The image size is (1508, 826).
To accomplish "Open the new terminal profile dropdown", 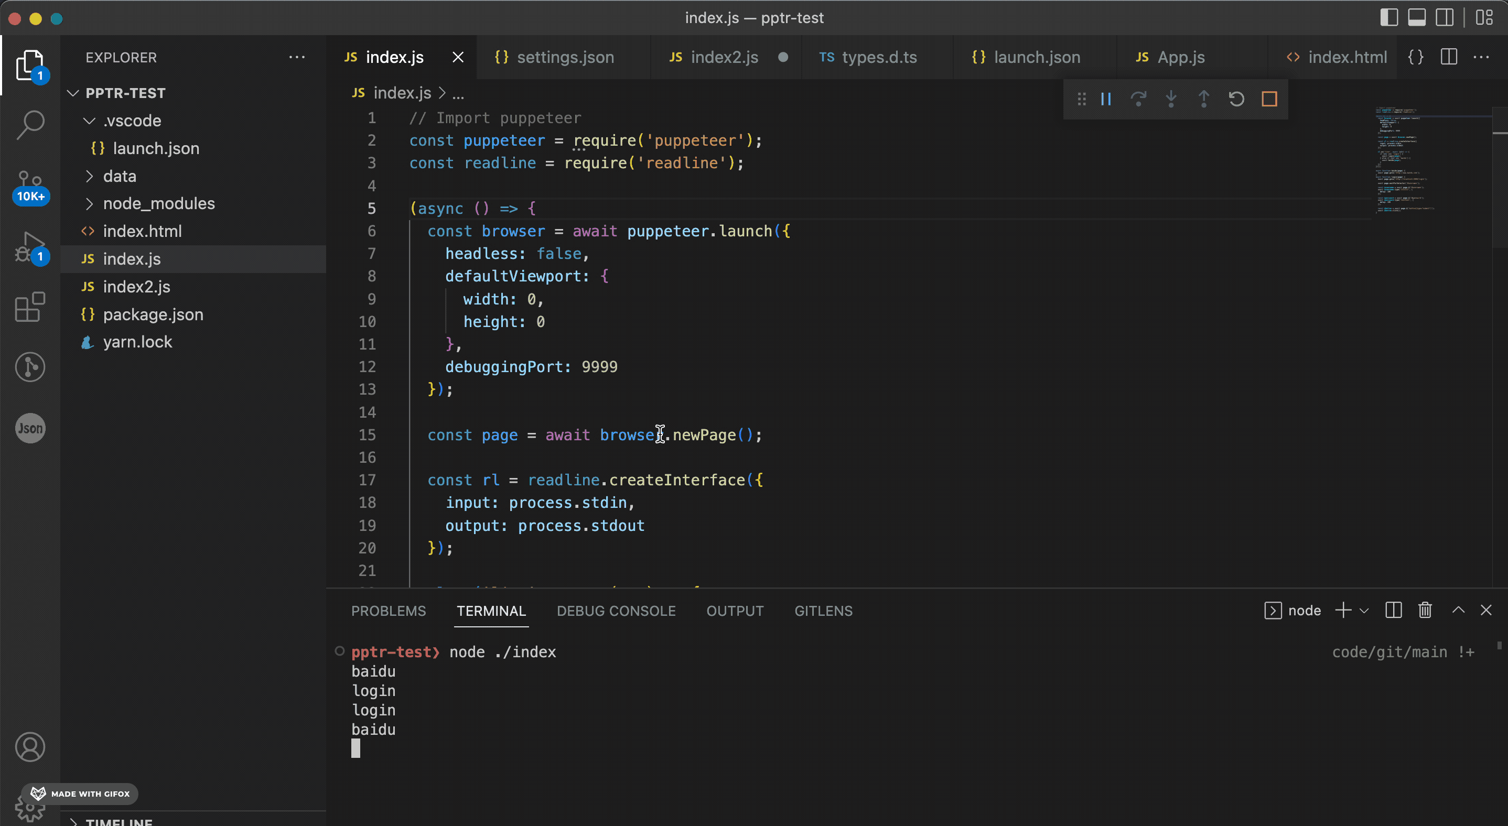I will tap(1364, 610).
